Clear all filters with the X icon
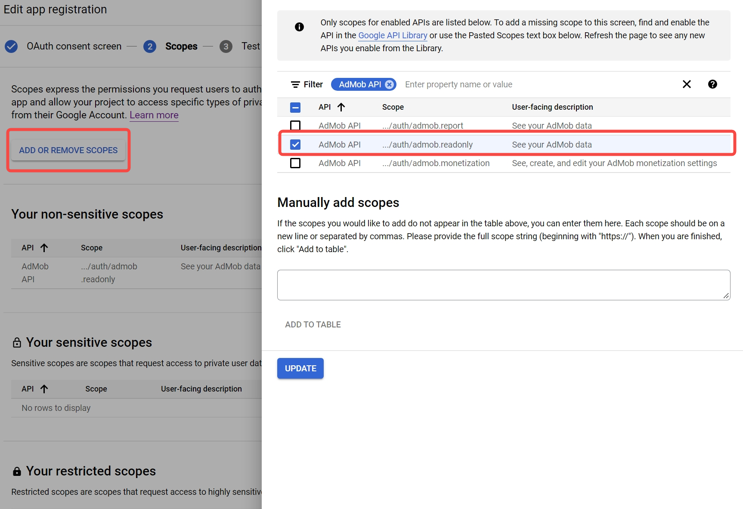743x509 pixels. (x=687, y=84)
